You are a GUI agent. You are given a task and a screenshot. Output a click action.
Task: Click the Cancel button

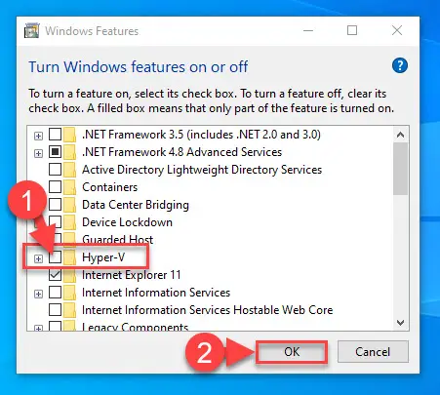(373, 352)
